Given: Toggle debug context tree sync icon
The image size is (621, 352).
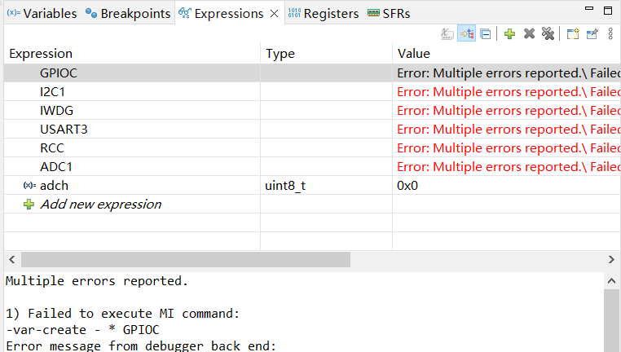Looking at the screenshot, I should tap(466, 34).
